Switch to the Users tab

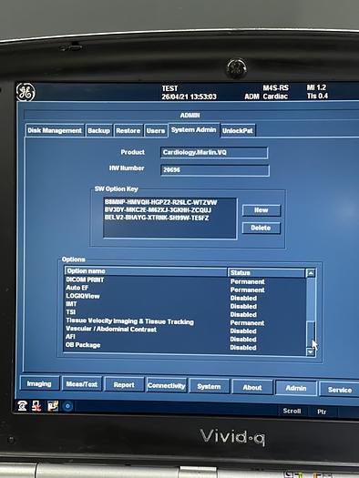[x=156, y=130]
